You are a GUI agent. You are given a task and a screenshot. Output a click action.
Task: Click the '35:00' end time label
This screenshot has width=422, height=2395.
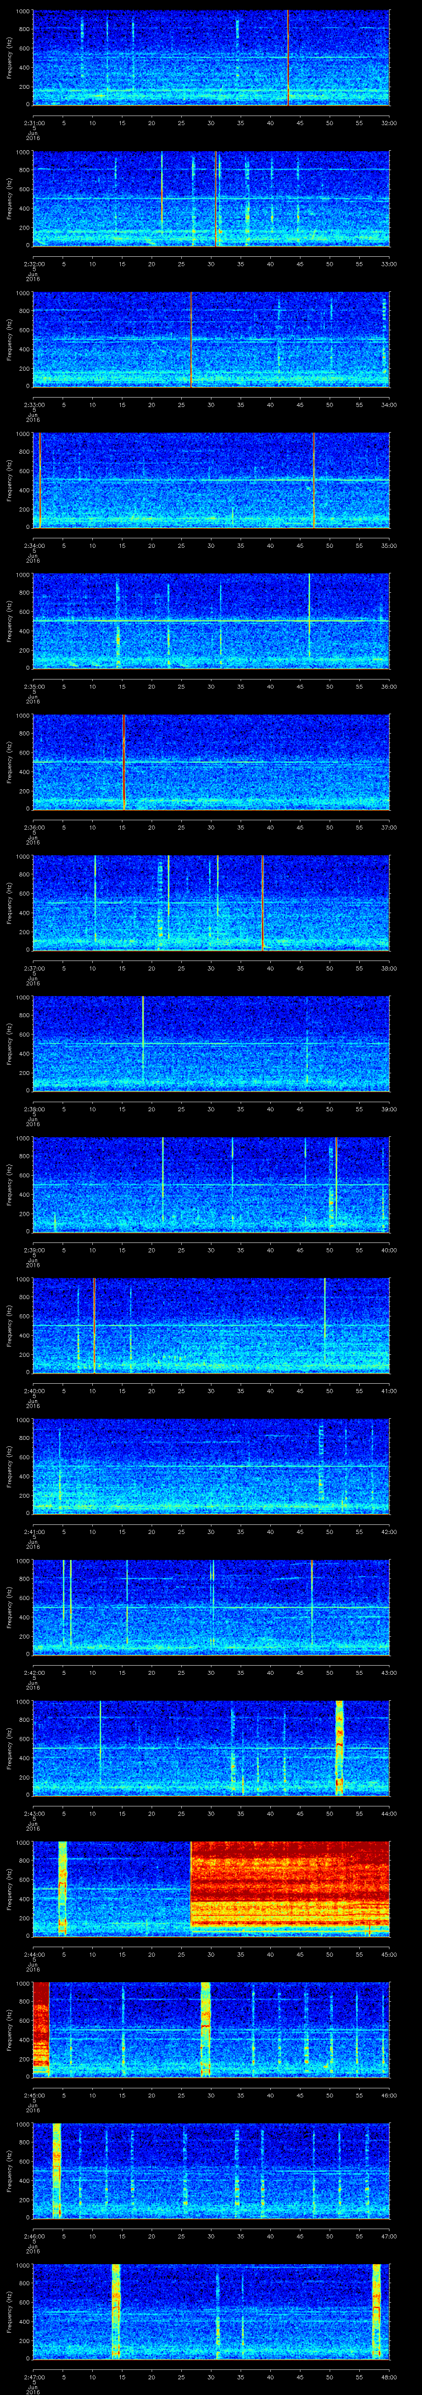pos(389,546)
